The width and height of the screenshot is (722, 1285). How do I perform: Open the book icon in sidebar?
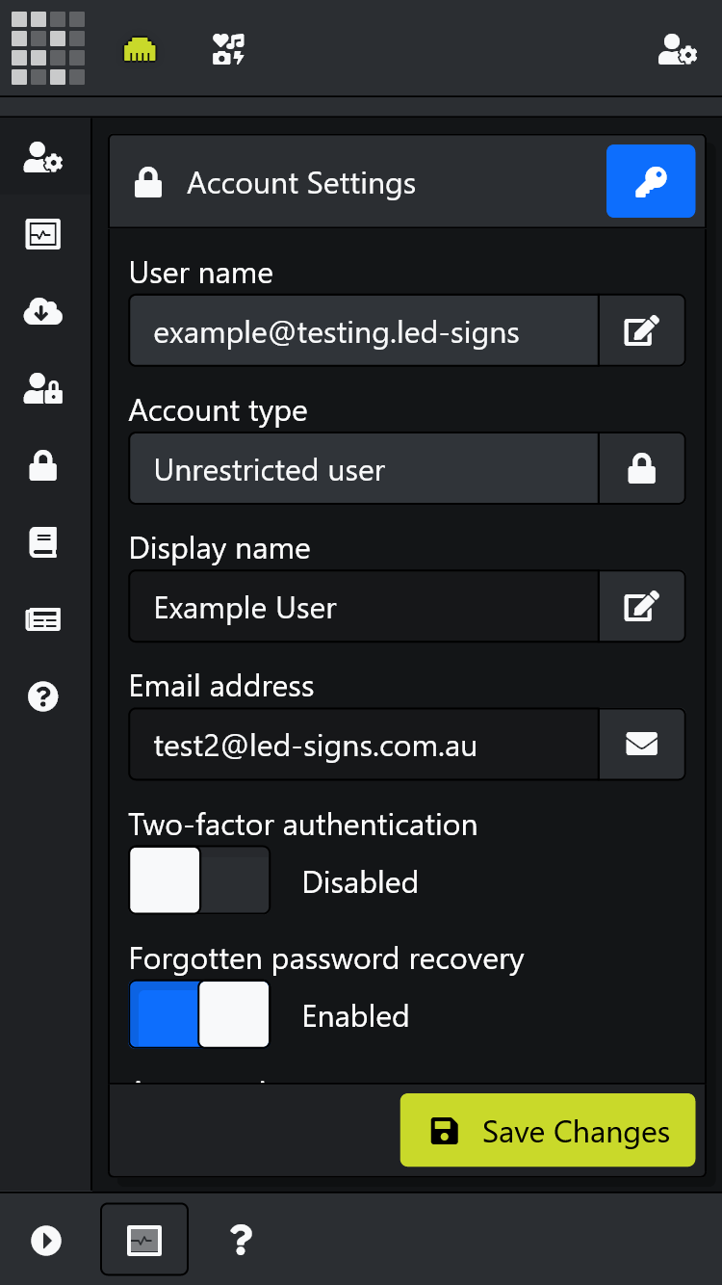point(43,543)
